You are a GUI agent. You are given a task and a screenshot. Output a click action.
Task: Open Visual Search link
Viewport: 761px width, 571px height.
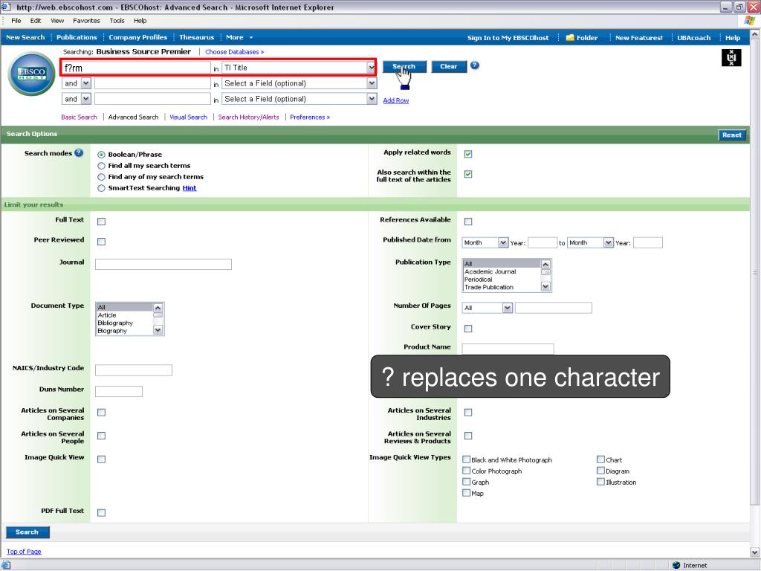coord(188,117)
